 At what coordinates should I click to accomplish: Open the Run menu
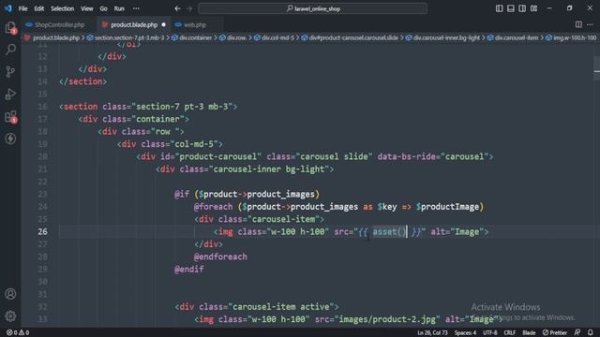tap(119, 8)
